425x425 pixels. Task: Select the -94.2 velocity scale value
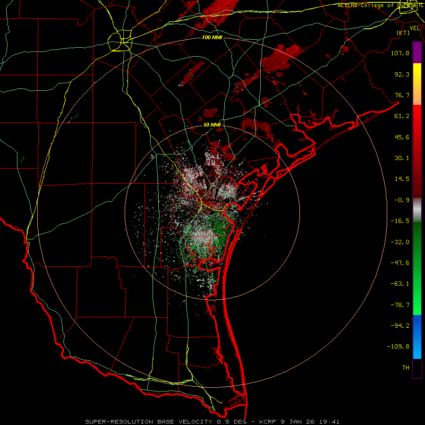point(400,326)
